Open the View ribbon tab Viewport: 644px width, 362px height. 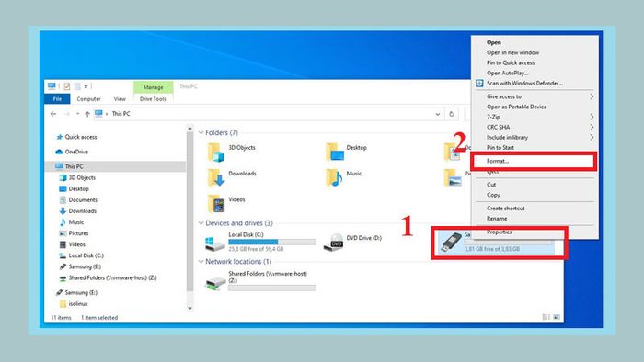tap(120, 99)
